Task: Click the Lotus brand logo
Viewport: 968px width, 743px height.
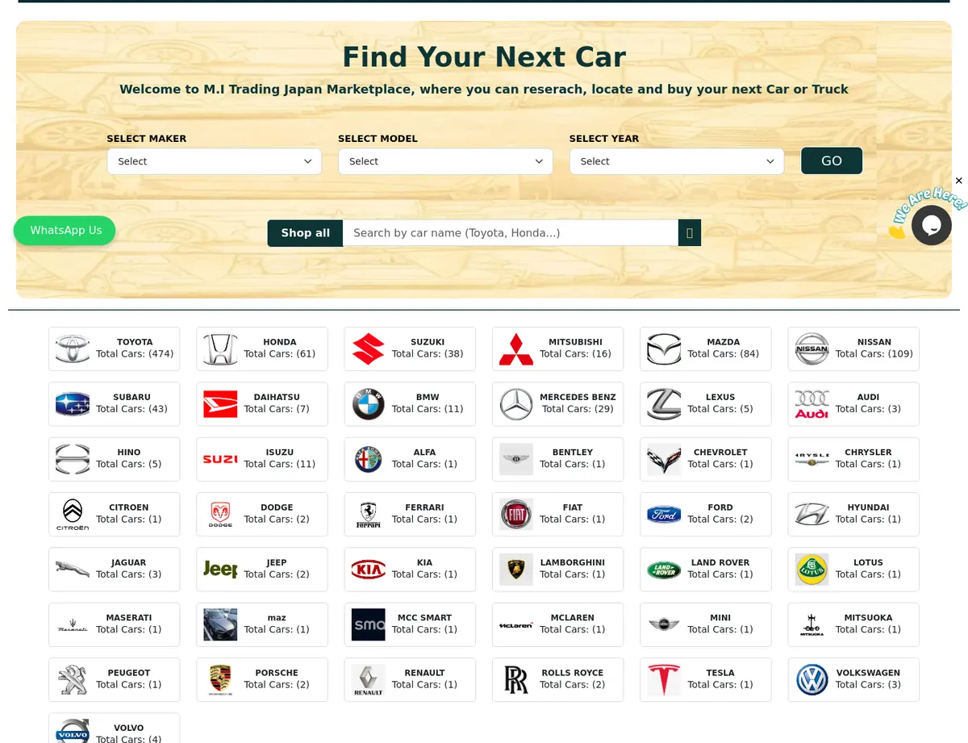Action: (x=812, y=570)
